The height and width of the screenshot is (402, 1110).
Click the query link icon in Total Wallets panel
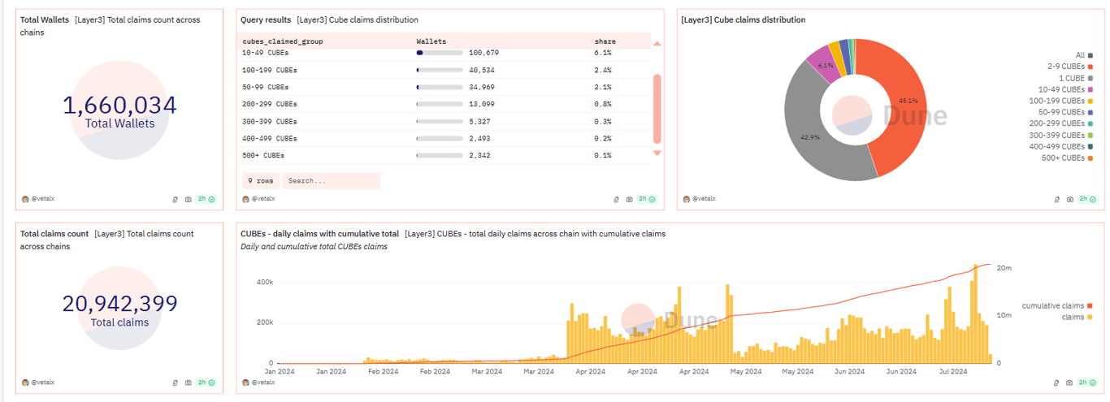(176, 199)
